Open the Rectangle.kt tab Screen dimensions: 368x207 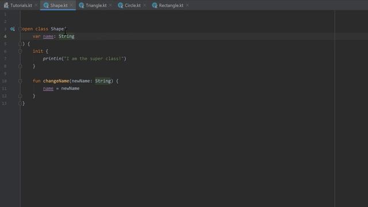pyautogui.click(x=171, y=5)
